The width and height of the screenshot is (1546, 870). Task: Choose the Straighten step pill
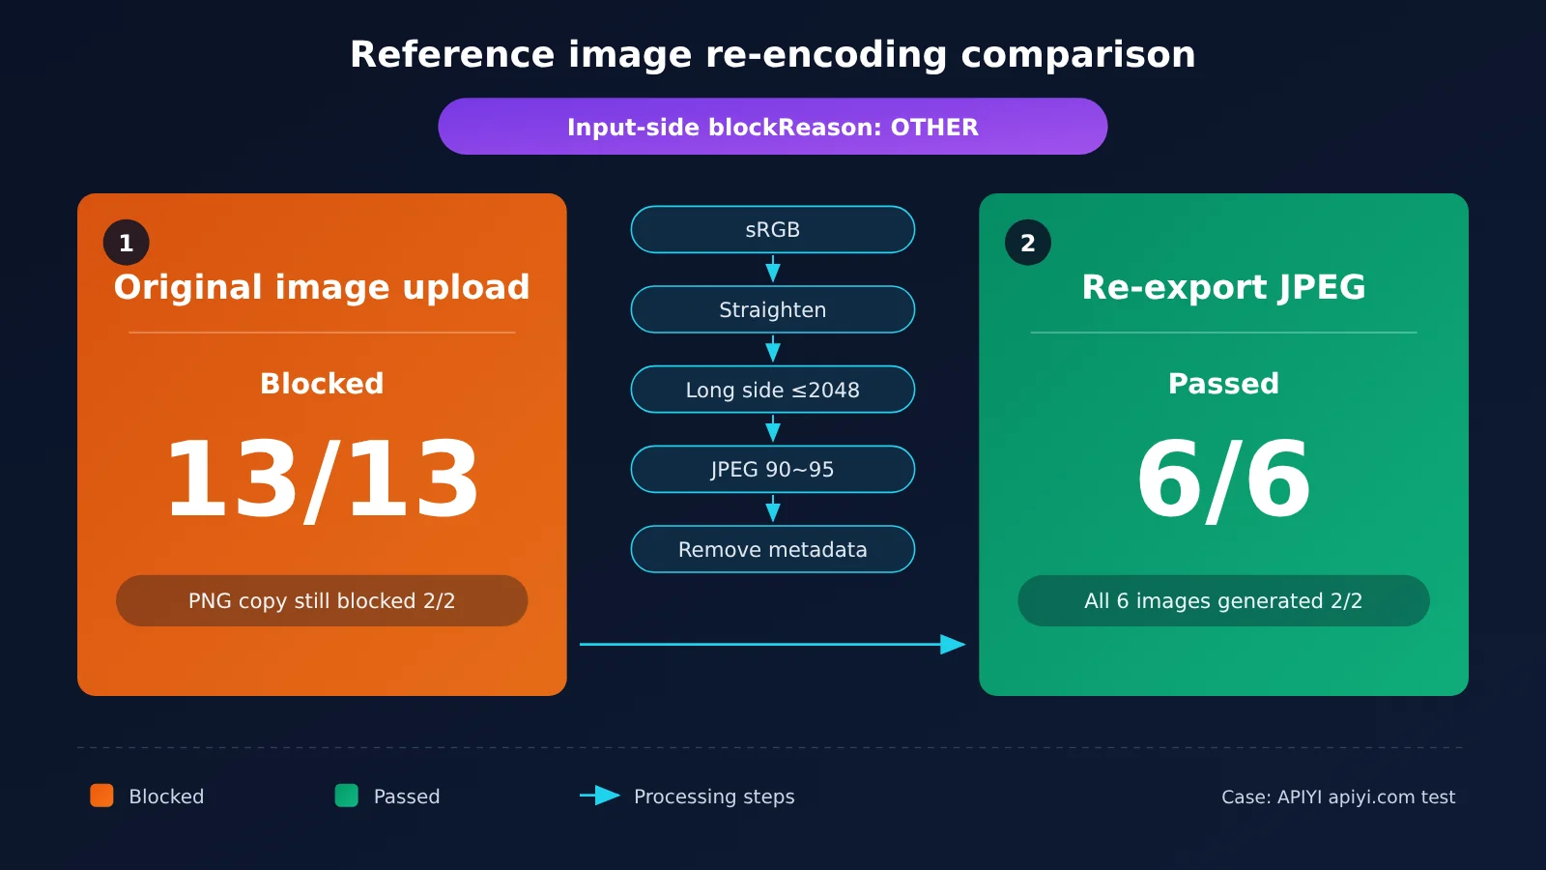773,309
